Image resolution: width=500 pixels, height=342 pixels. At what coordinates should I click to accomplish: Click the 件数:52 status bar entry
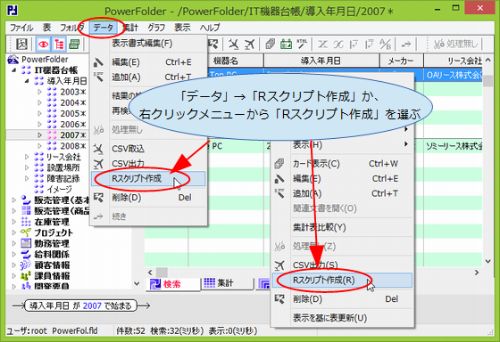(x=130, y=330)
